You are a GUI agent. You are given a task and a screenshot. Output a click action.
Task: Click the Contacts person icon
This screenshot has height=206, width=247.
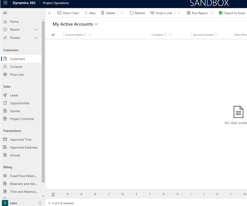click(x=5, y=66)
